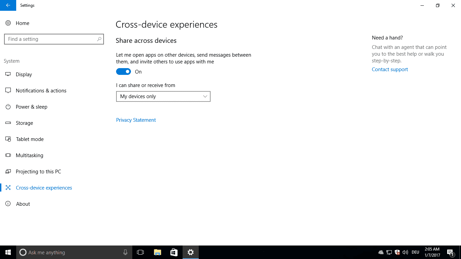The width and height of the screenshot is (461, 259).
Task: Click the Task View taskbar icon
Action: coord(140,252)
